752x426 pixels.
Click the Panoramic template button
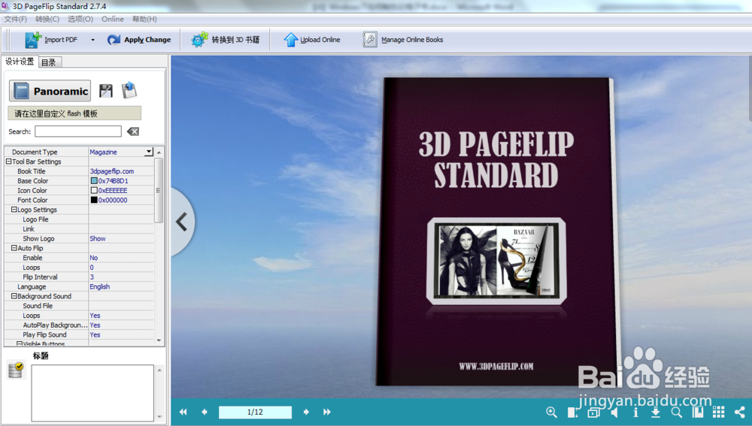(x=50, y=91)
